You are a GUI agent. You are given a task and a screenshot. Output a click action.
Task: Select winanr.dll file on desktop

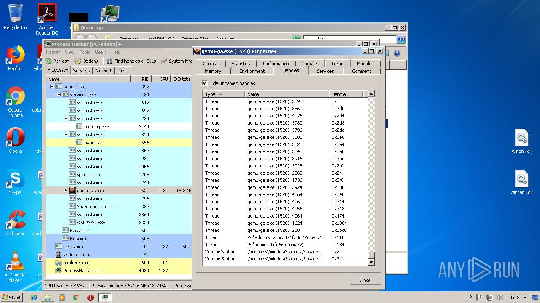(521, 142)
